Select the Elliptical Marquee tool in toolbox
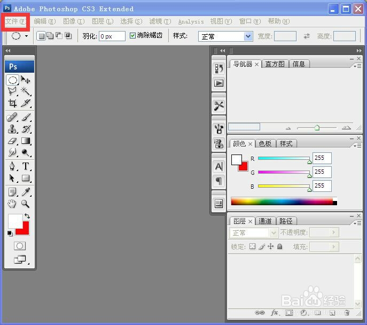This screenshot has height=325, width=367. [x=13, y=80]
